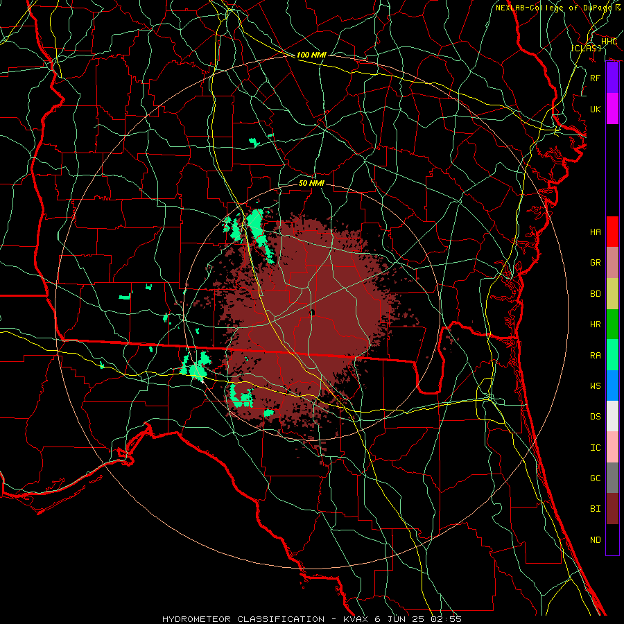The height and width of the screenshot is (624, 624).
Task: Click the 'RA' legend label
Action: [x=595, y=355]
